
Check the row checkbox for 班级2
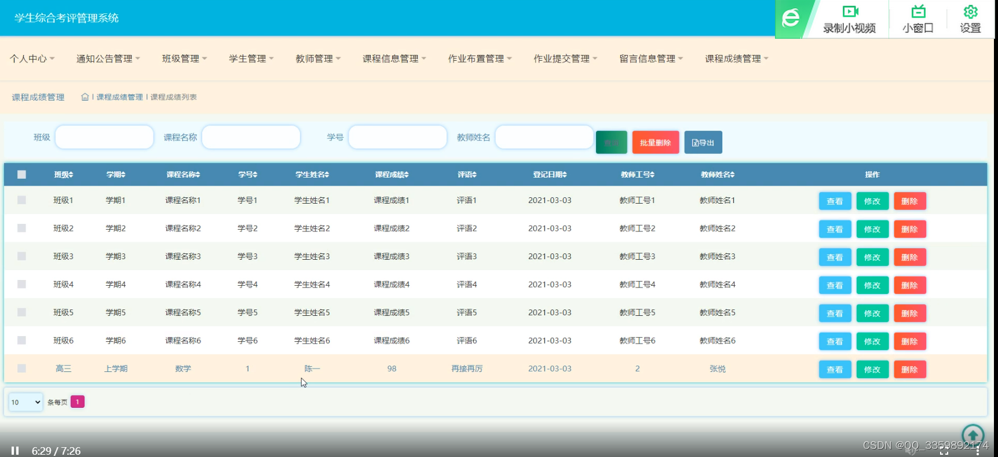(x=21, y=228)
